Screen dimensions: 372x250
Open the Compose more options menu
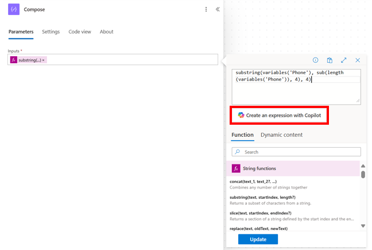coord(206,9)
